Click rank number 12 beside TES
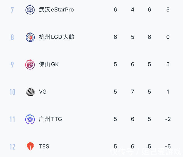This screenshot has width=183, height=157. coord(12,147)
